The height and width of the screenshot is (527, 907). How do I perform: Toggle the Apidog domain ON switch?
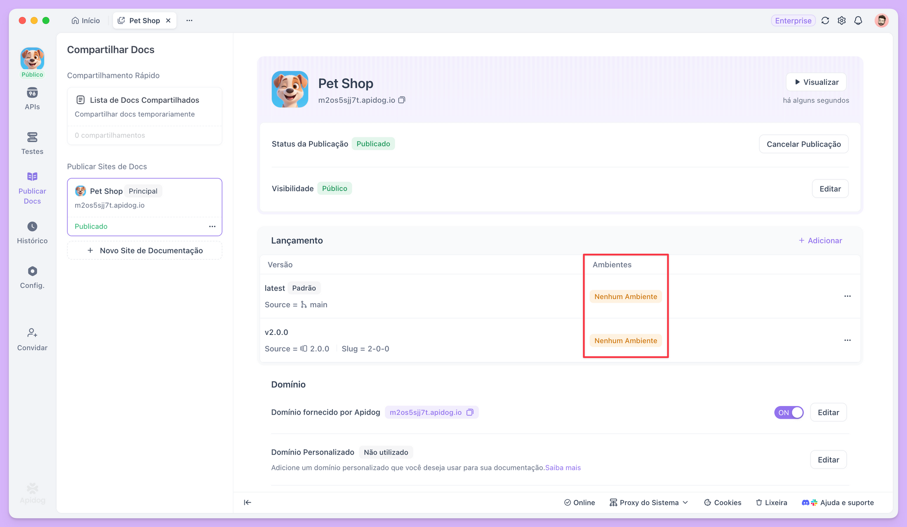[x=789, y=412]
